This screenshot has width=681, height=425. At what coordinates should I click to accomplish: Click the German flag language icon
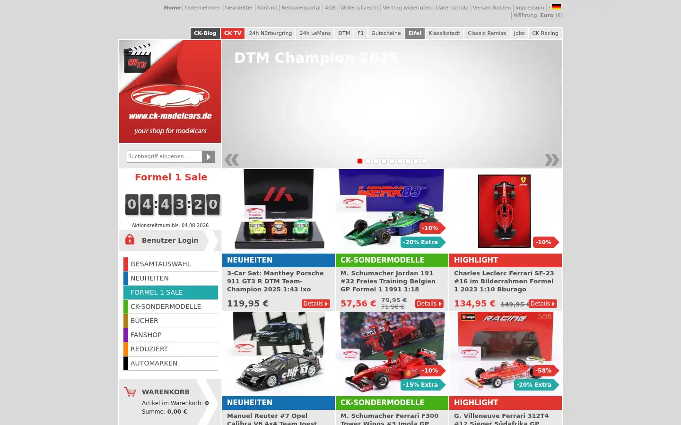coord(556,7)
